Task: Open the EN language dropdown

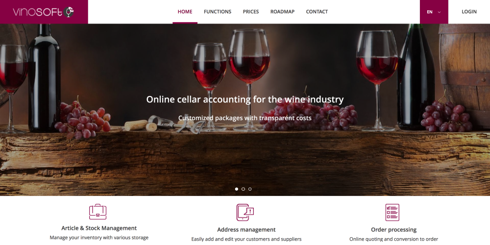Action: [x=434, y=12]
